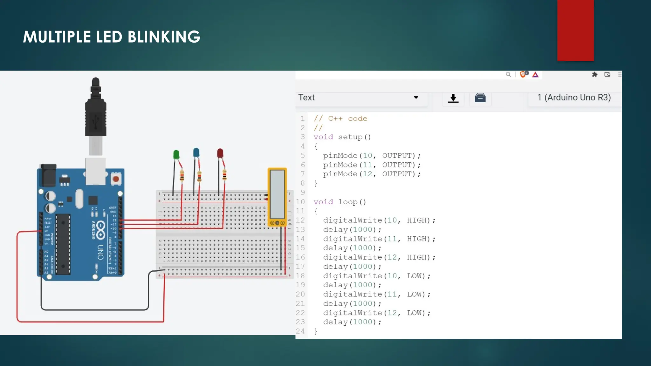Select the green LED on the breadboard
Viewport: 651px width, 366px height.
[x=176, y=155]
